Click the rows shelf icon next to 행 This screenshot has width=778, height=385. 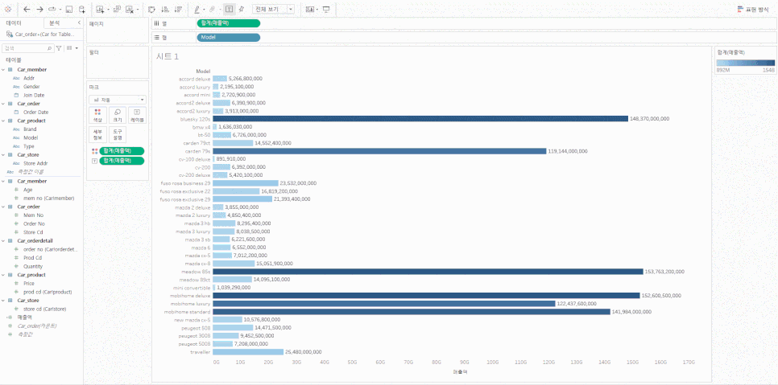tap(156, 37)
